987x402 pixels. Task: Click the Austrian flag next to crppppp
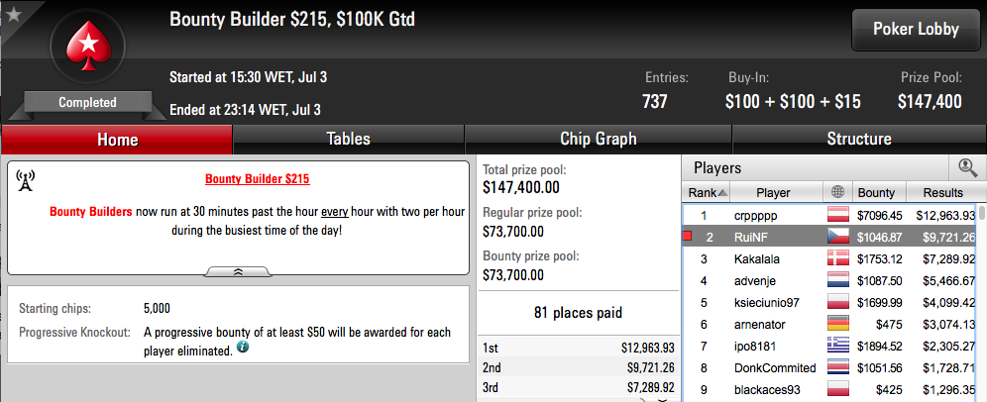(837, 215)
